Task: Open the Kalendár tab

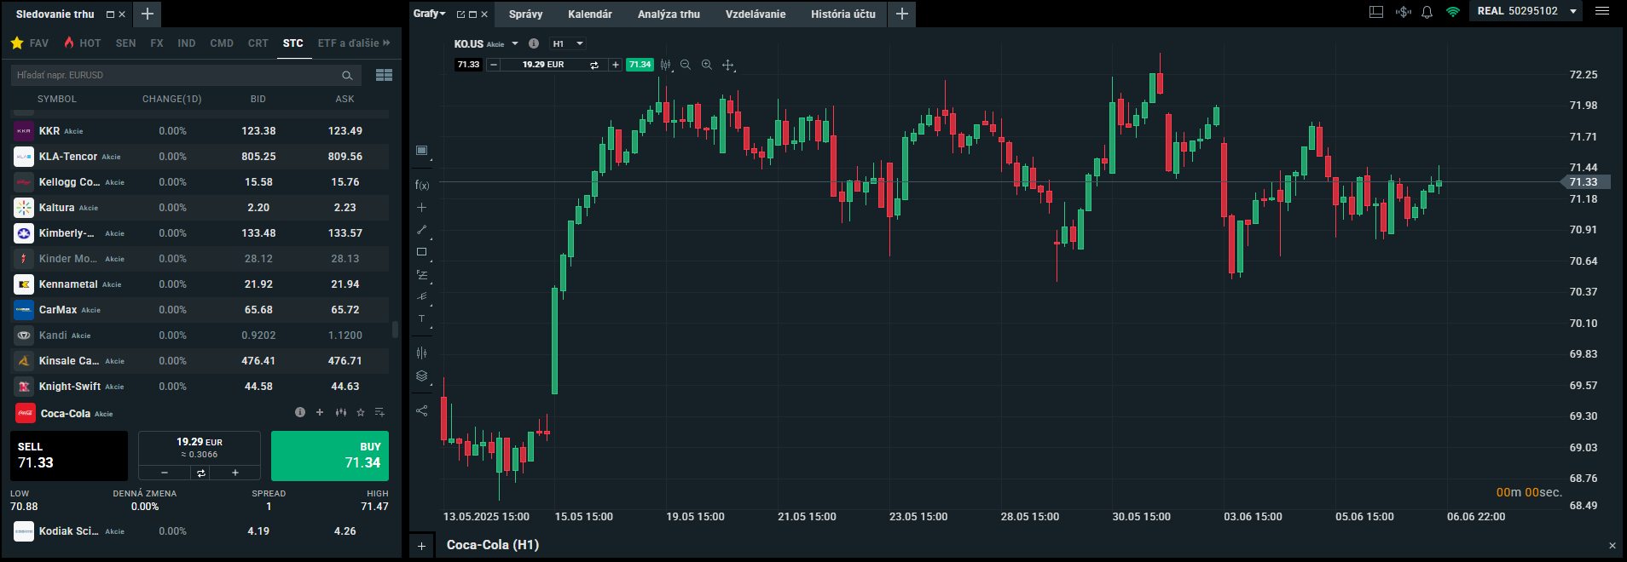Action: pyautogui.click(x=590, y=14)
